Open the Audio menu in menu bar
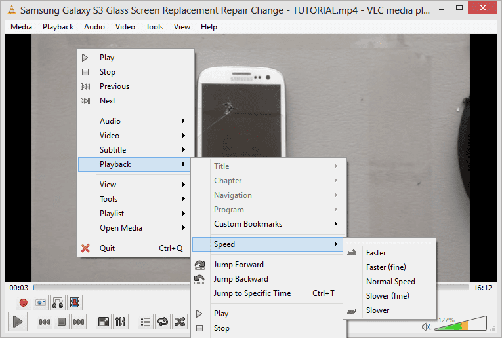 [x=94, y=27]
